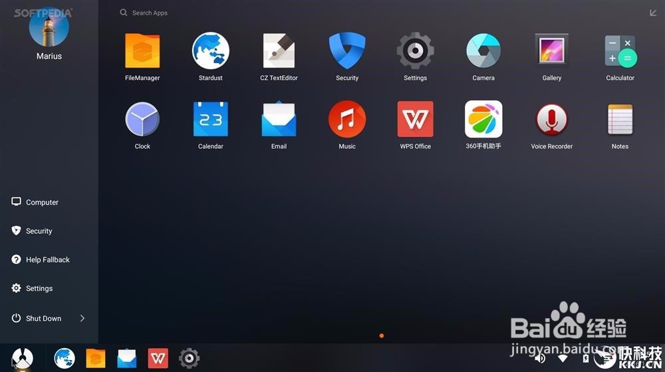Open Settings in the left sidebar

click(x=32, y=288)
